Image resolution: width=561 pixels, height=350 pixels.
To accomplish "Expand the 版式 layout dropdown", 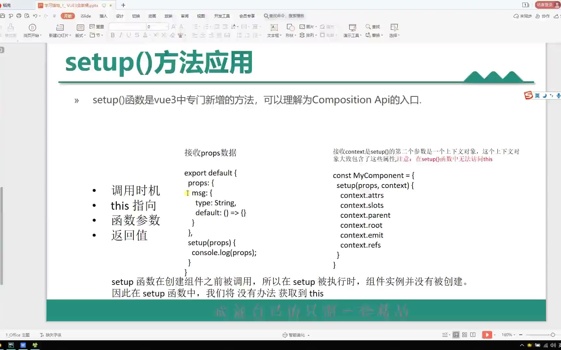I will 80,35.
